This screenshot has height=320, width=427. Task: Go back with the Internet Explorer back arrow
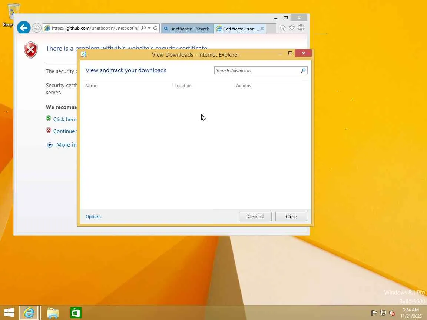(x=24, y=27)
